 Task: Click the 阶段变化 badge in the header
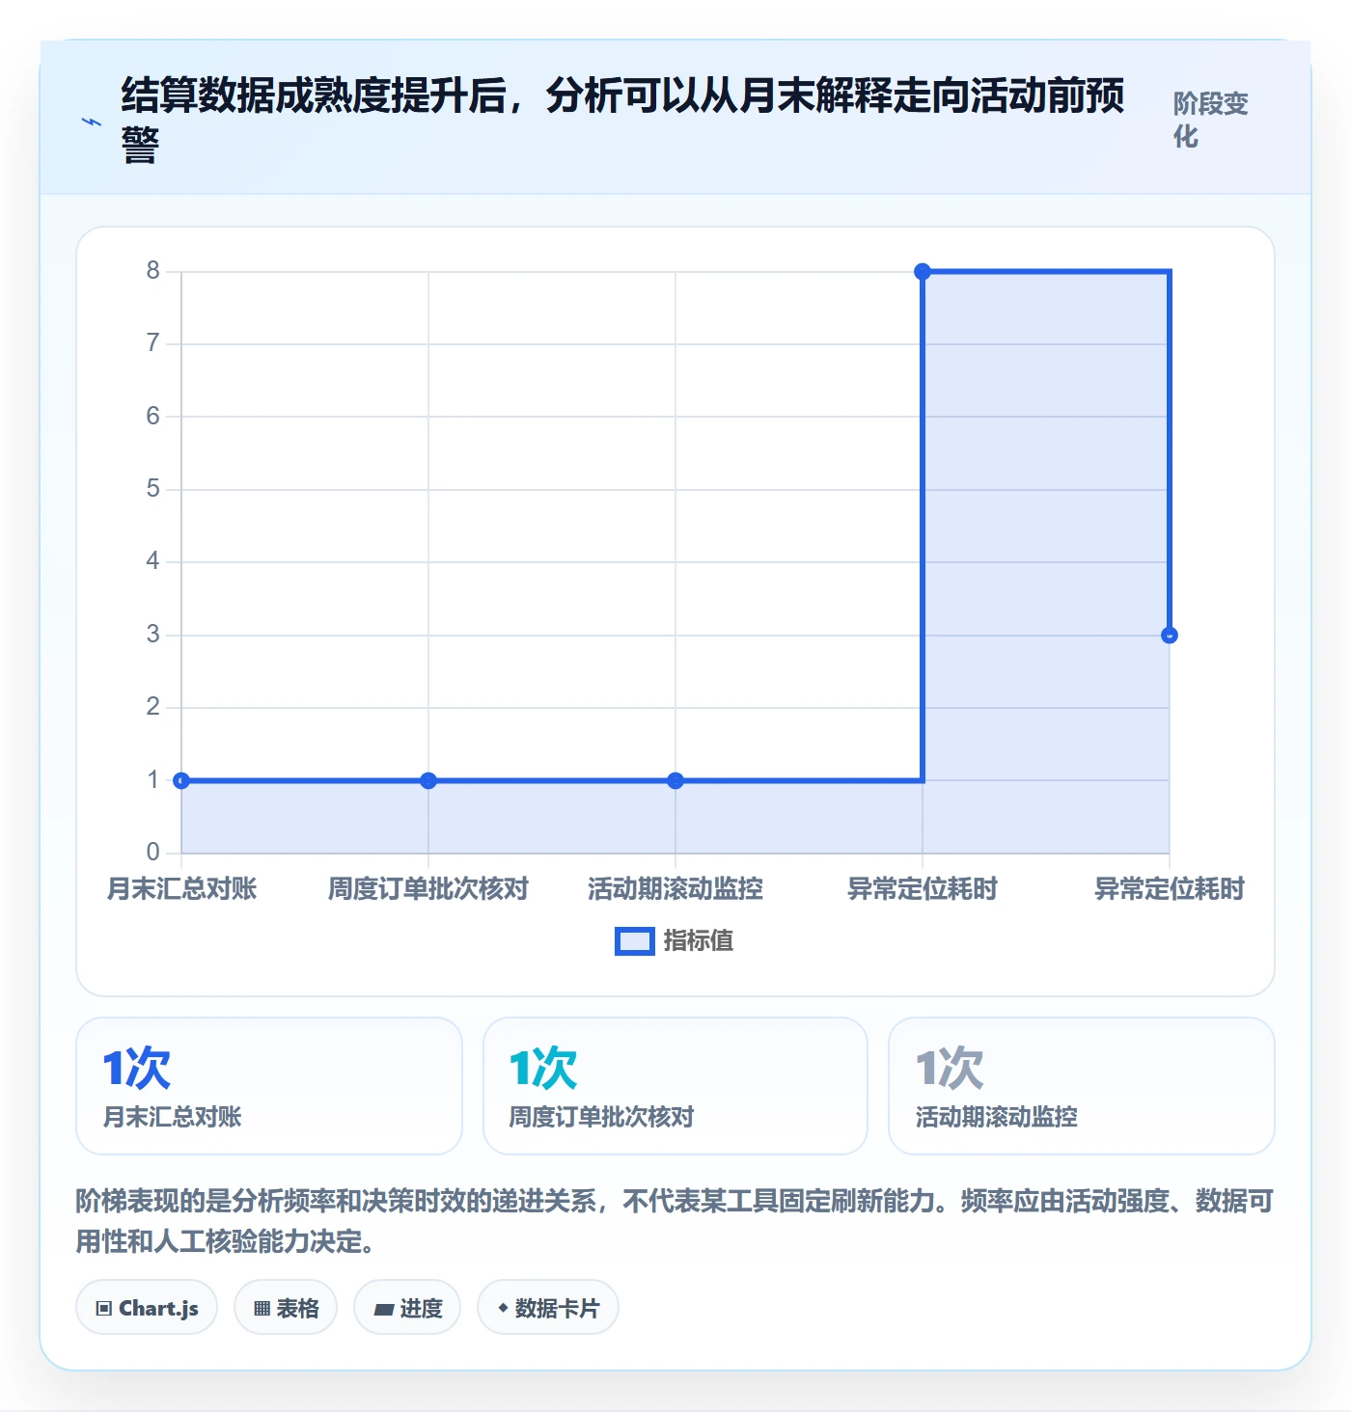[1211, 120]
